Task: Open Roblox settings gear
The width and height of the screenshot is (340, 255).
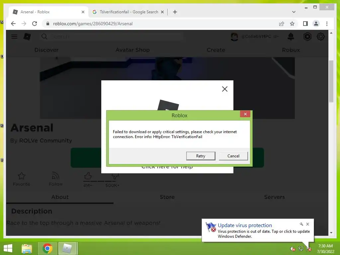Action: [x=320, y=37]
